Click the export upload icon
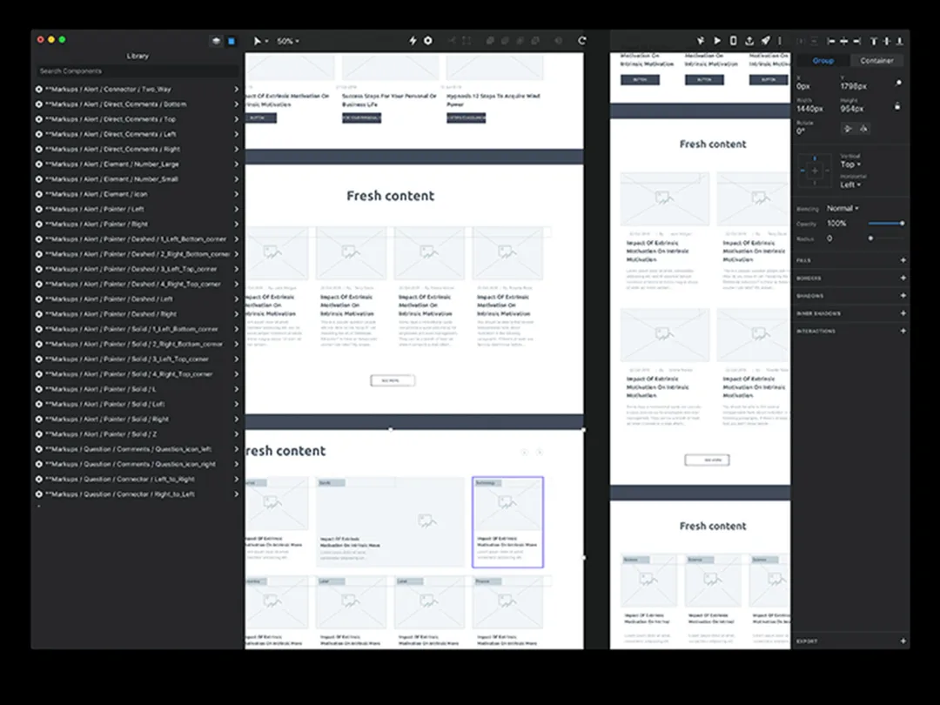 (749, 40)
